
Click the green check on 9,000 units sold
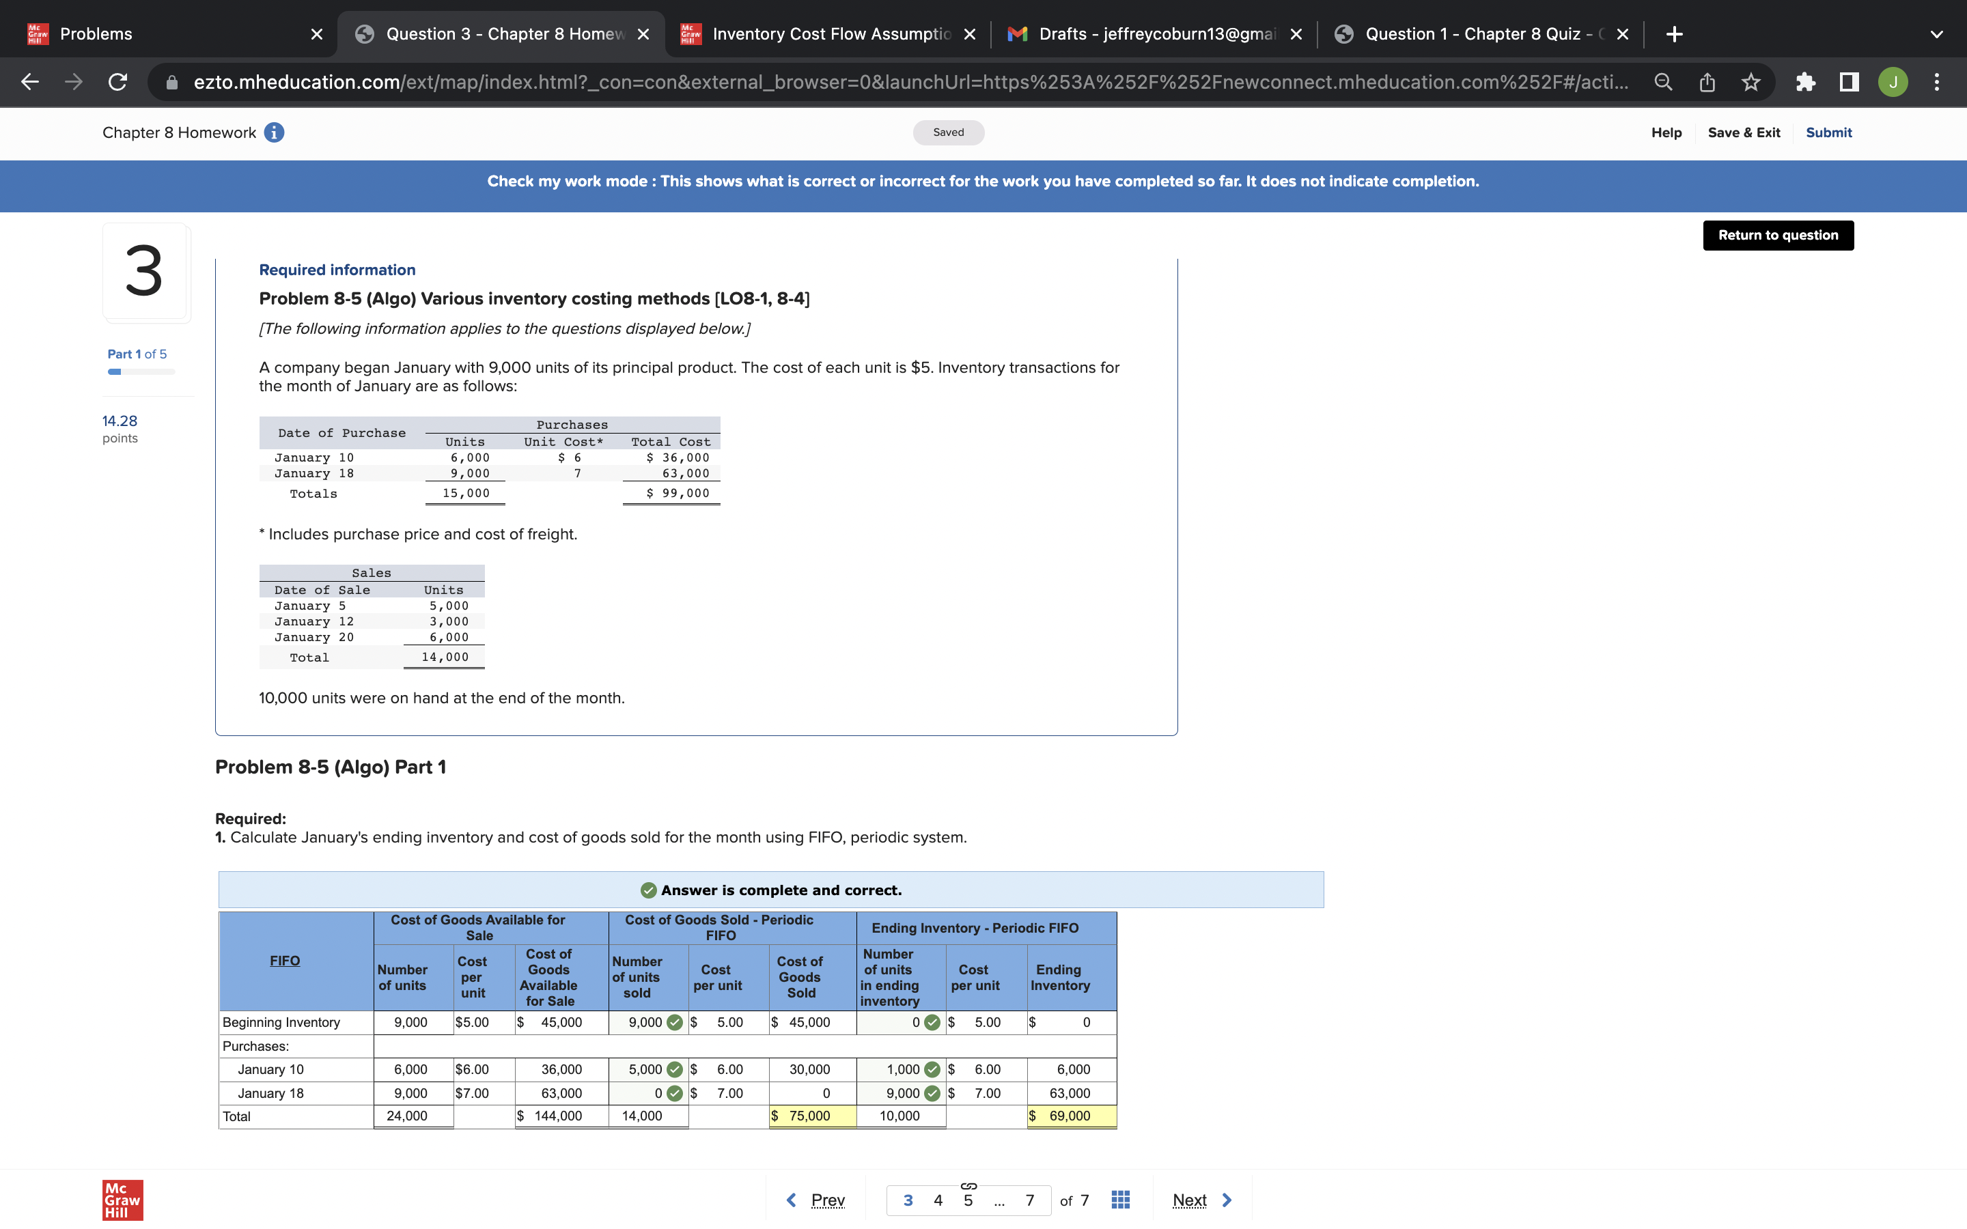point(675,1023)
